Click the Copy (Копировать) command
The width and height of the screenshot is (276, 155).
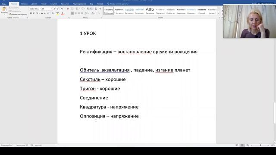[x=15, y=11]
